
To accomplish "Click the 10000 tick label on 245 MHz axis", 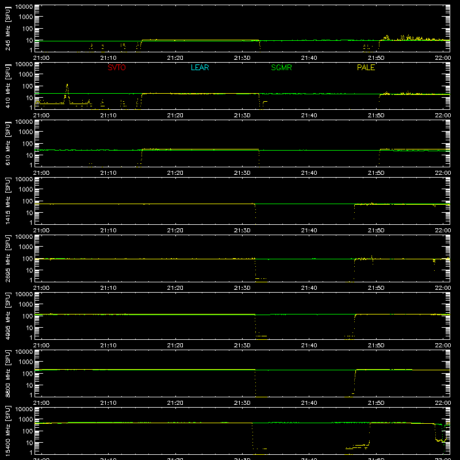I will tap(24, 7).
